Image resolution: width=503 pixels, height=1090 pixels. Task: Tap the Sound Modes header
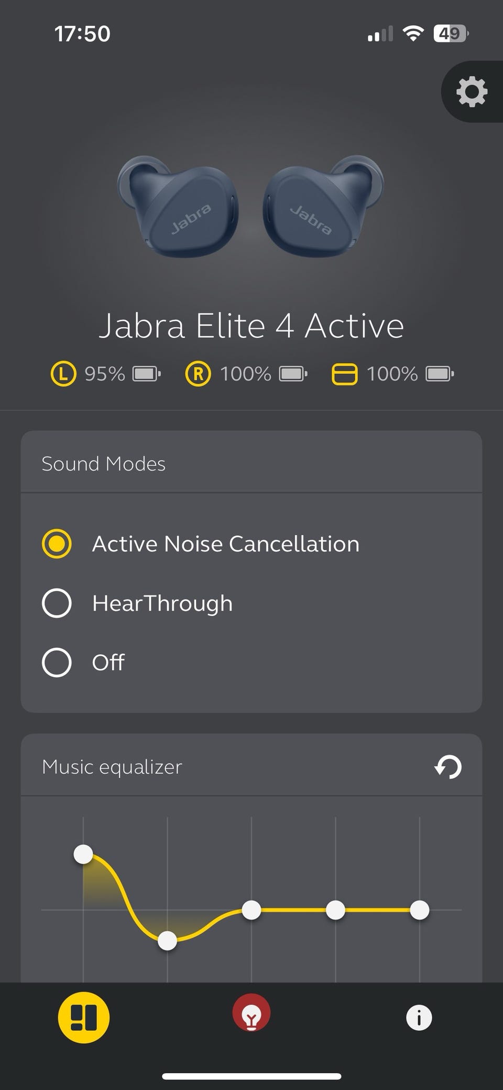click(104, 464)
